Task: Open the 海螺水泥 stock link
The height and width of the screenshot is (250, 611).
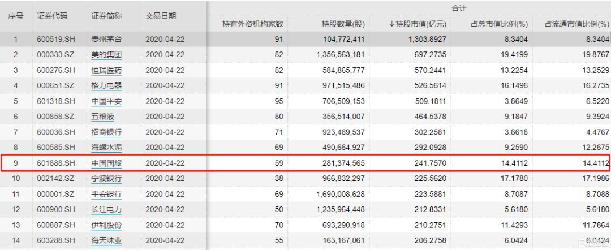Action: click(106, 148)
